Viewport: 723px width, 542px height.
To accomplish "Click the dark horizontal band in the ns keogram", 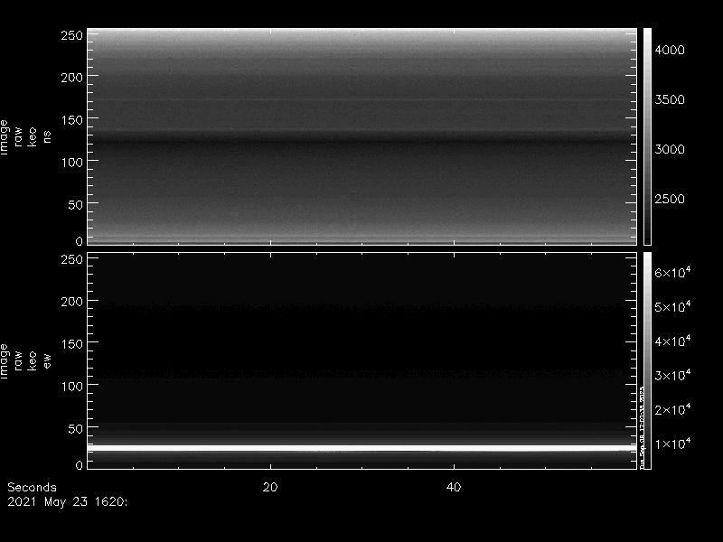I will 361,139.
